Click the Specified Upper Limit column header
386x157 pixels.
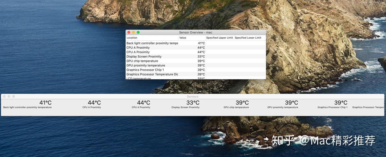(219, 38)
